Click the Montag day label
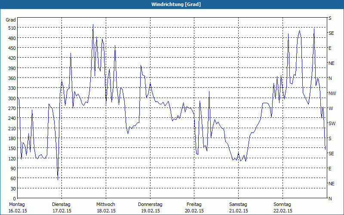This screenshot has height=215, width=344. coord(17,205)
